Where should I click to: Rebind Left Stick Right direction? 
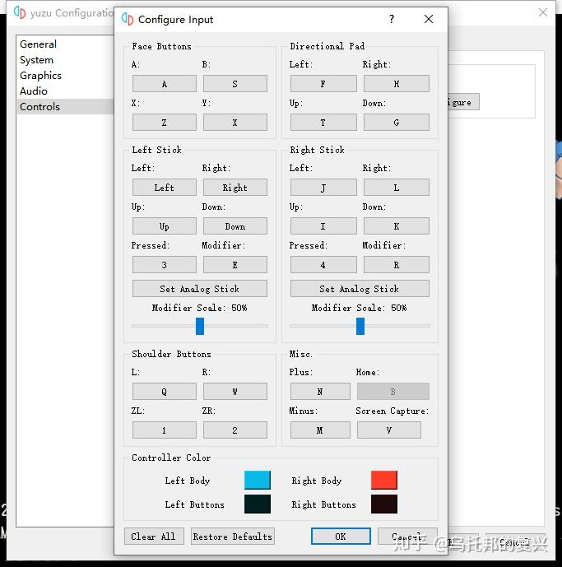235,188
